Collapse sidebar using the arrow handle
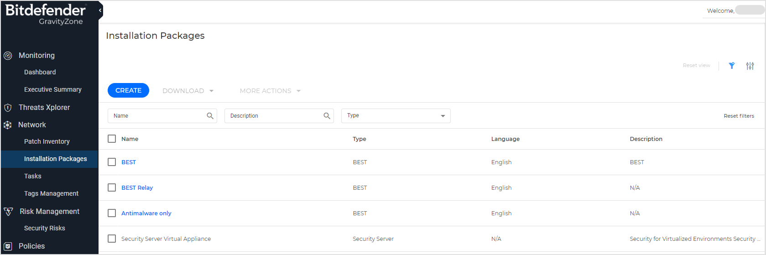766x255 pixels. pyautogui.click(x=100, y=10)
